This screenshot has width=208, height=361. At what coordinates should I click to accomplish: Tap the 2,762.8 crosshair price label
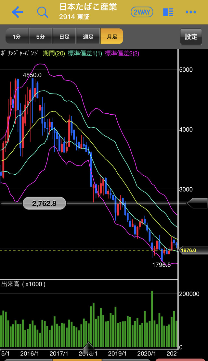[44, 203]
